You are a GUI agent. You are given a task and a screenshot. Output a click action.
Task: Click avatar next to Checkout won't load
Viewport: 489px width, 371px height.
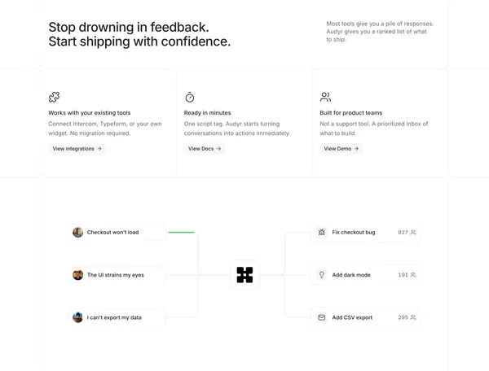pos(78,232)
